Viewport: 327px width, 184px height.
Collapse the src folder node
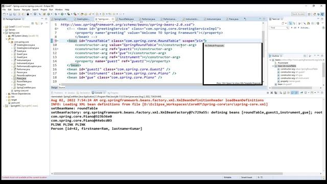7,39
